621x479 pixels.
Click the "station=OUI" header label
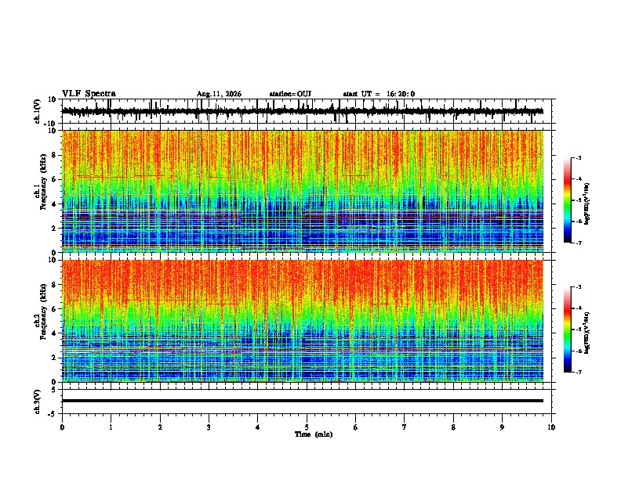290,94
